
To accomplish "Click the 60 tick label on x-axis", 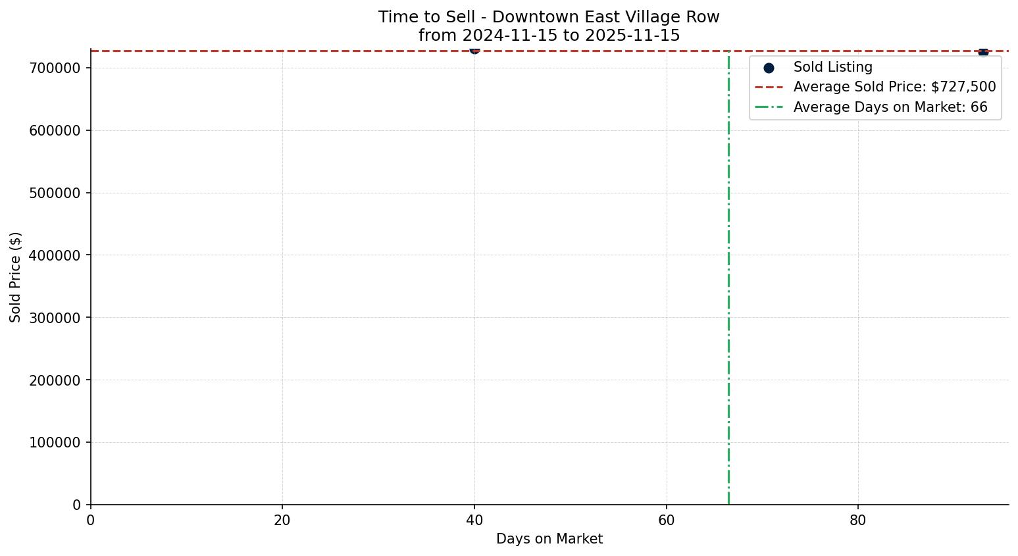I will (666, 520).
